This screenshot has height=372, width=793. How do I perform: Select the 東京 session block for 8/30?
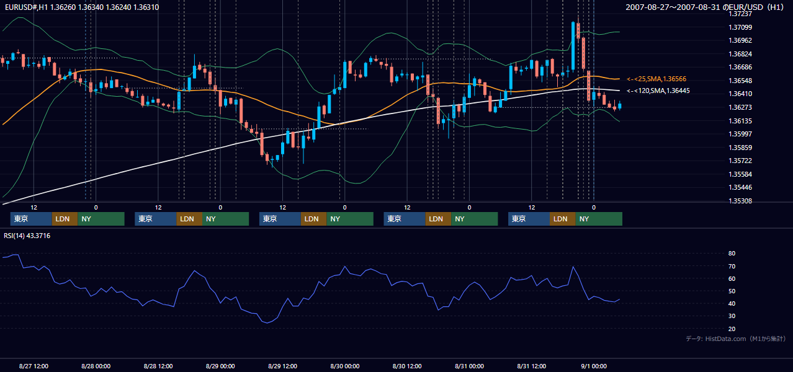point(405,219)
